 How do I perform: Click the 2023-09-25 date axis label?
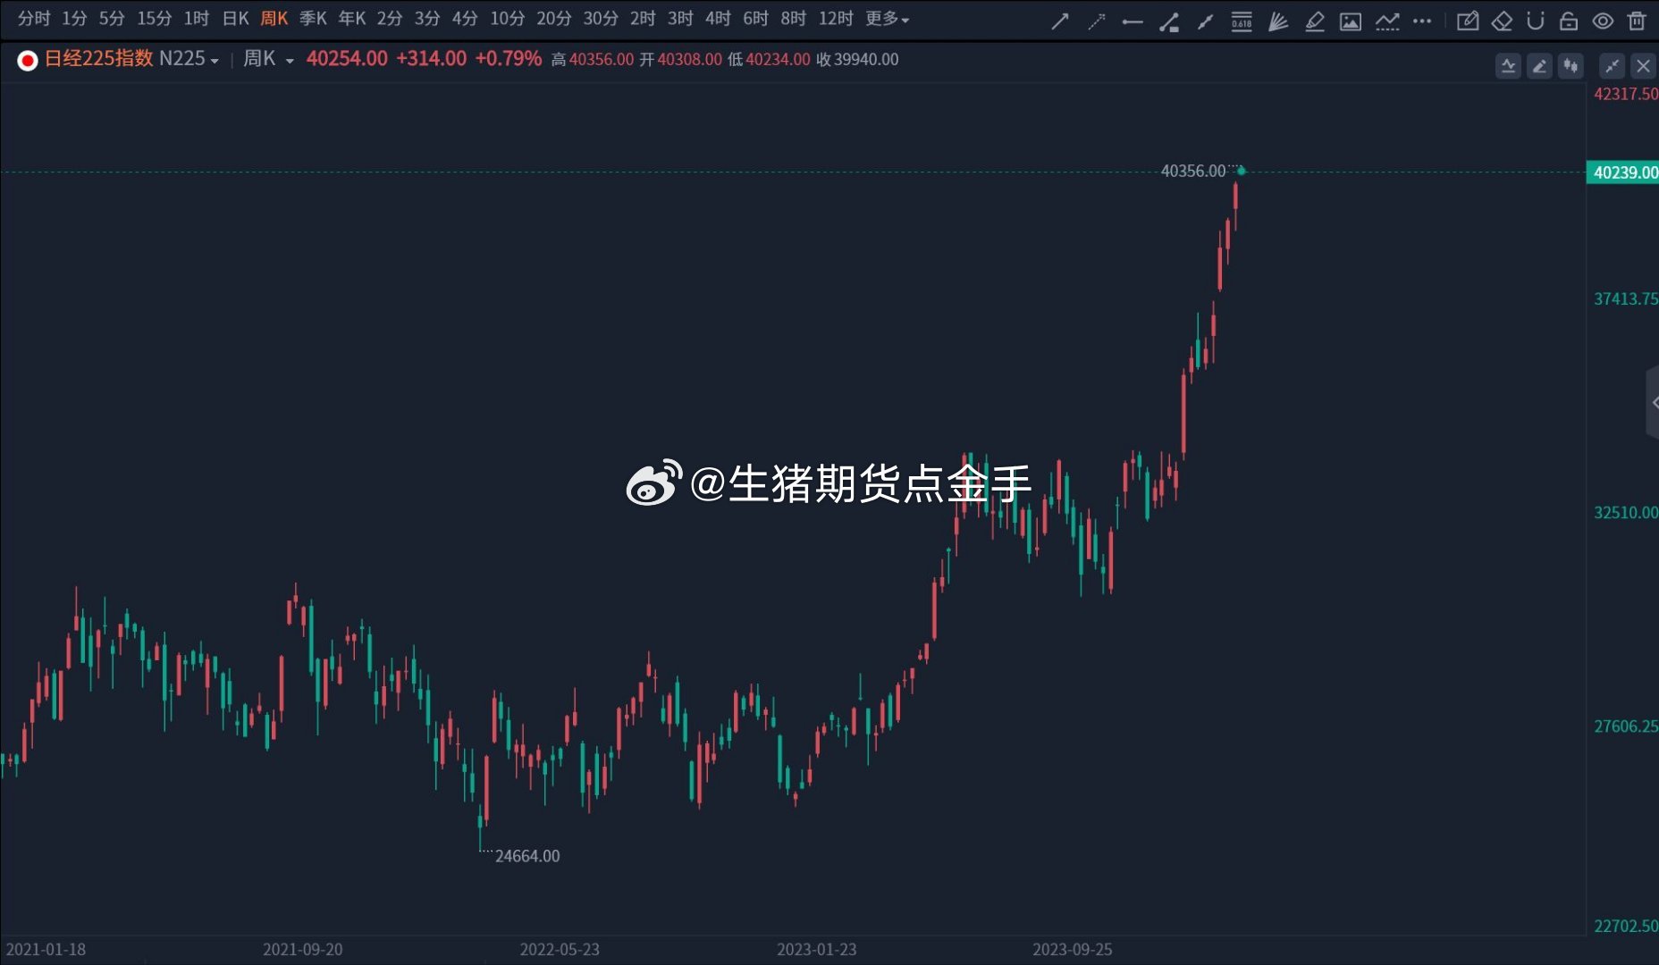[x=1073, y=949]
